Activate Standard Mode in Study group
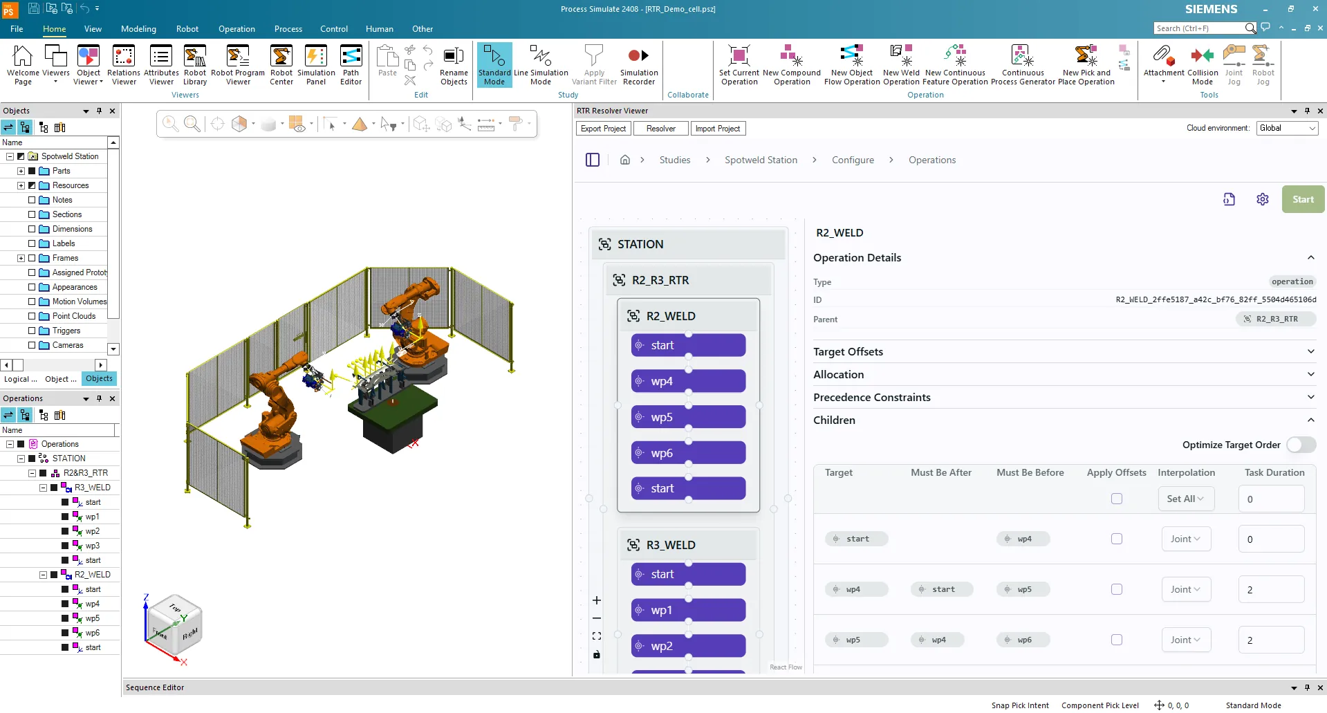Viewport: 1327px width, 713px height. point(494,65)
